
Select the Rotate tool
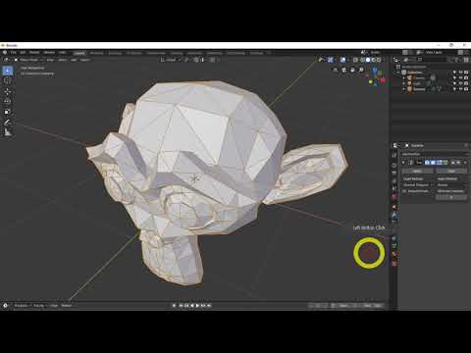(8, 101)
